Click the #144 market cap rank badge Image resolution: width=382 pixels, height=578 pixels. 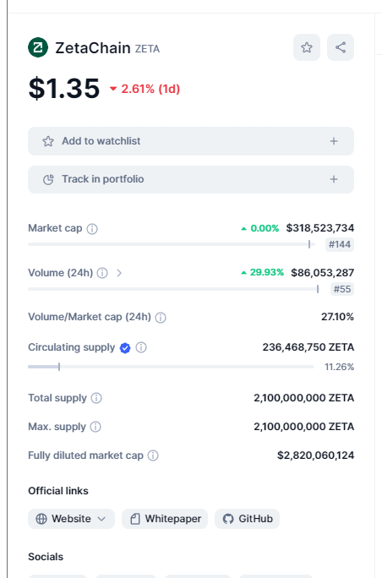tap(340, 244)
